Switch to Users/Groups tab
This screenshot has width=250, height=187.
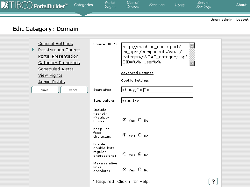[132, 5]
